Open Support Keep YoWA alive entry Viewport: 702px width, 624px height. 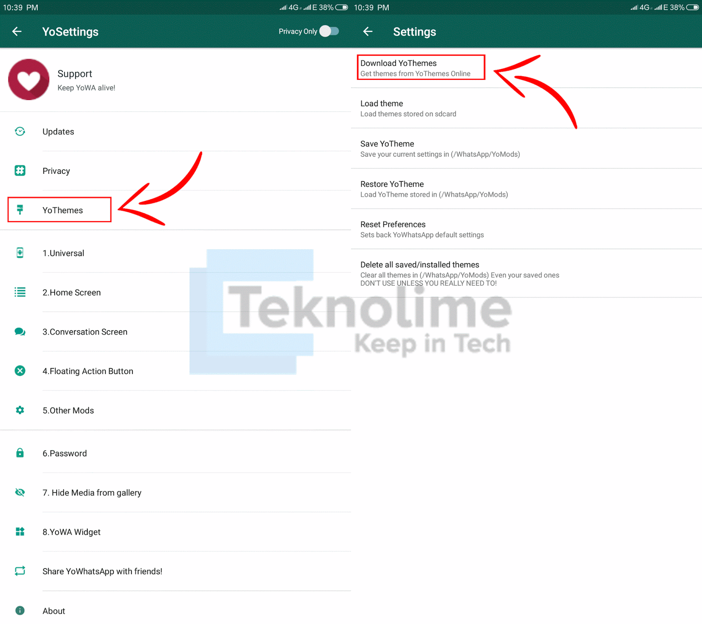pyautogui.click(x=175, y=80)
